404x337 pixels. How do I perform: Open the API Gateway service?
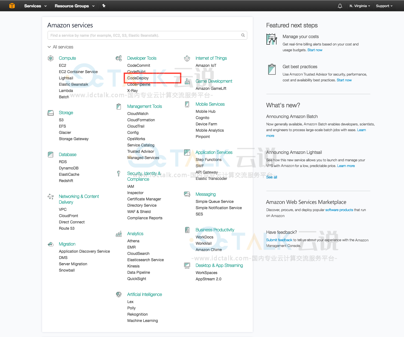pyautogui.click(x=207, y=172)
